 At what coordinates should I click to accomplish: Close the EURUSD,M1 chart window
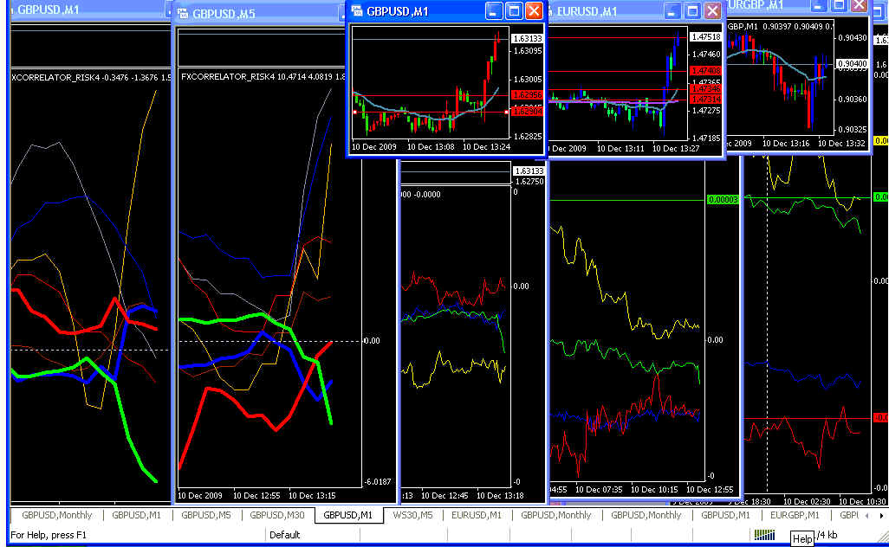[713, 10]
